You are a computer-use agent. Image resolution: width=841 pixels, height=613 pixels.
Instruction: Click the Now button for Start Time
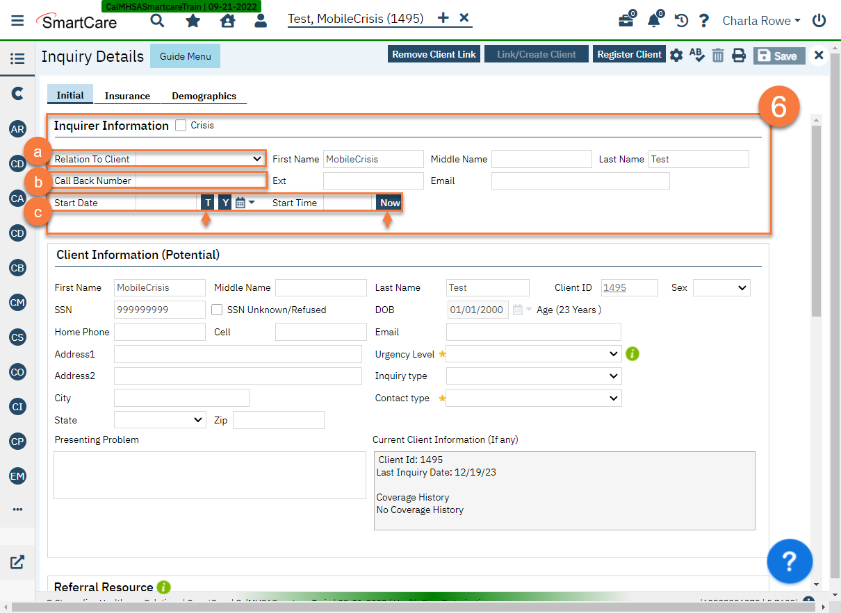(x=390, y=203)
